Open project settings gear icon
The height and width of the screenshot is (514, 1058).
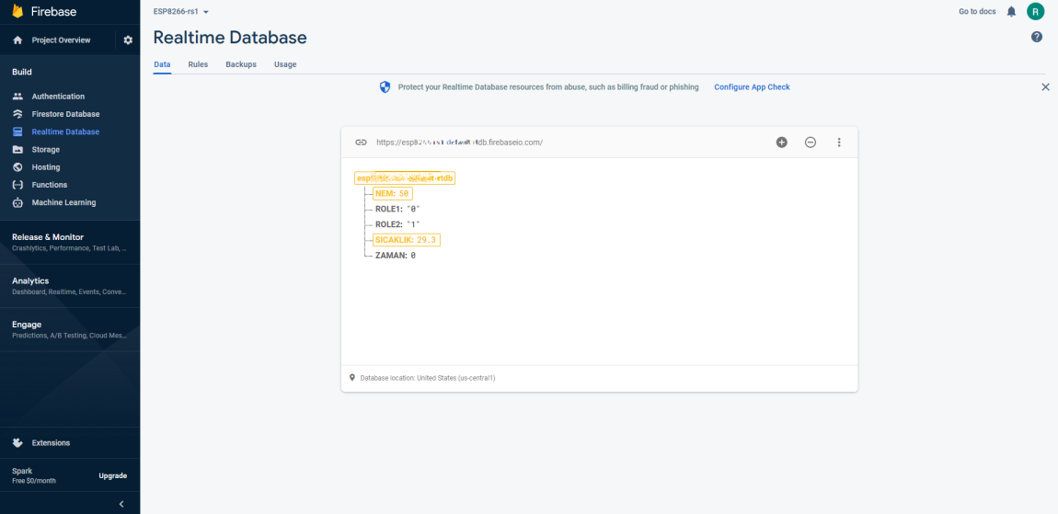click(x=128, y=40)
